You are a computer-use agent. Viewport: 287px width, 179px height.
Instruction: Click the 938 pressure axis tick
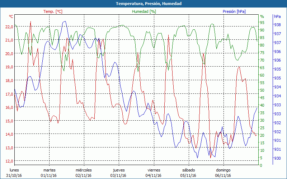[277, 25]
